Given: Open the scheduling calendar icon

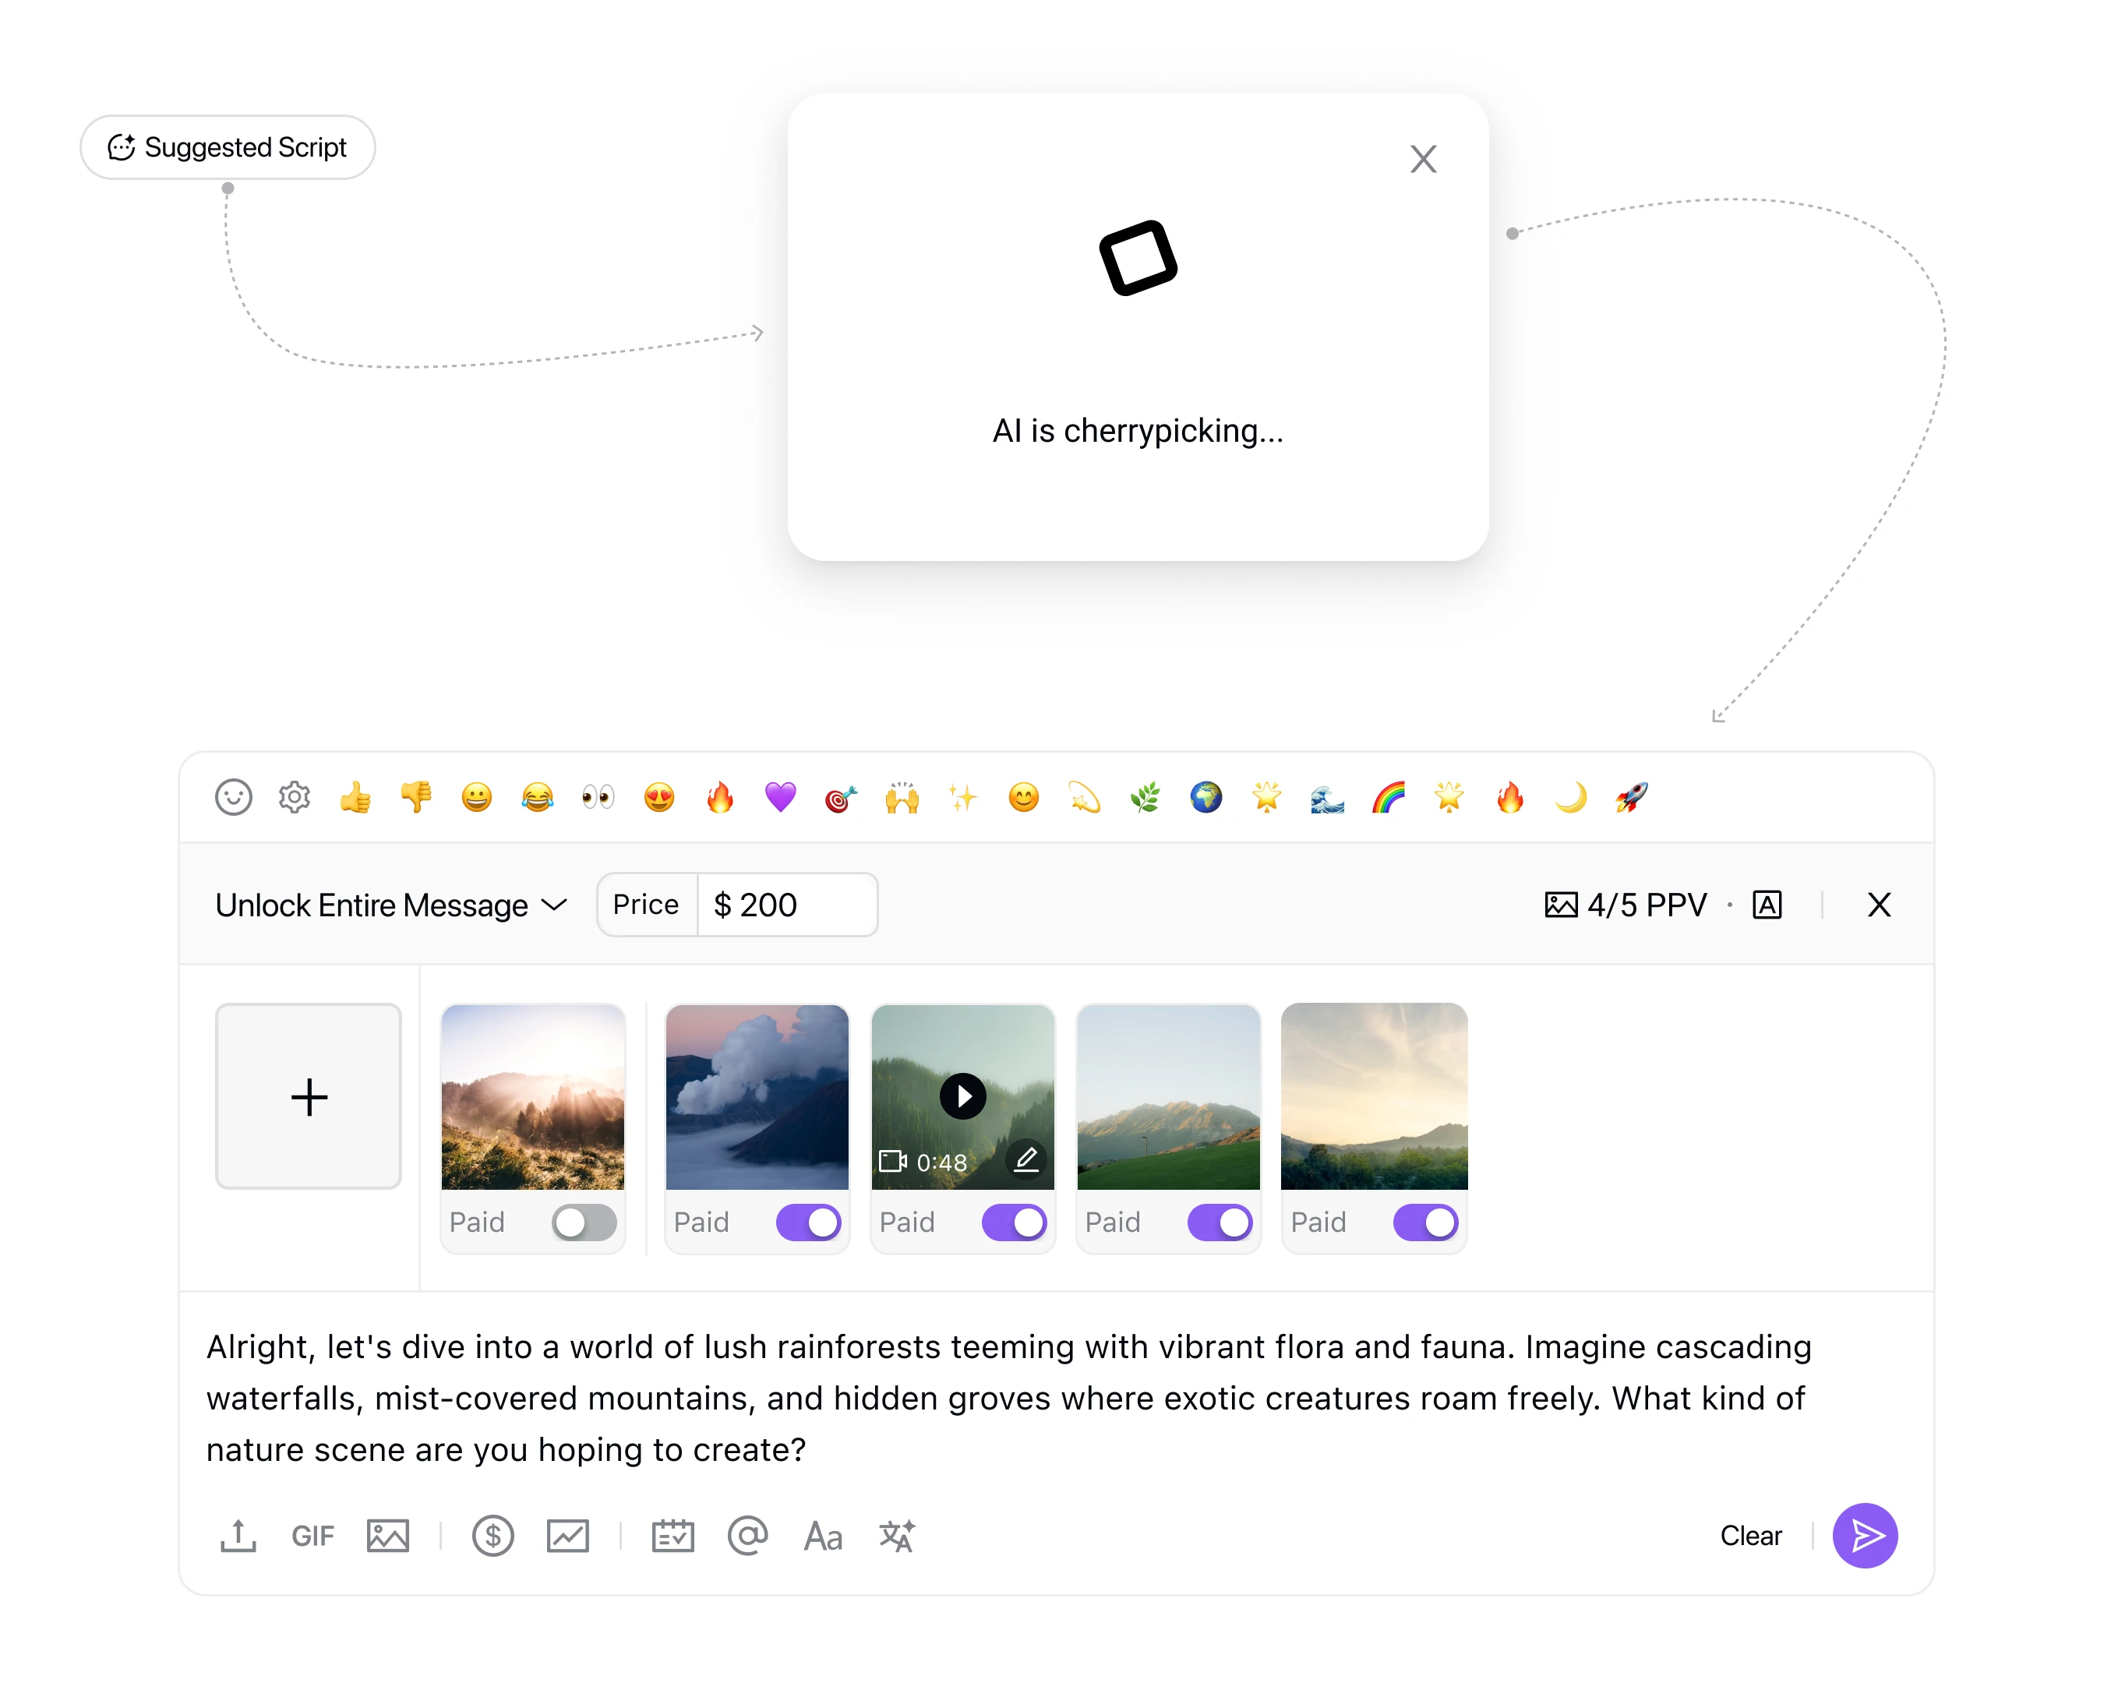Looking at the screenshot, I should 672,1535.
